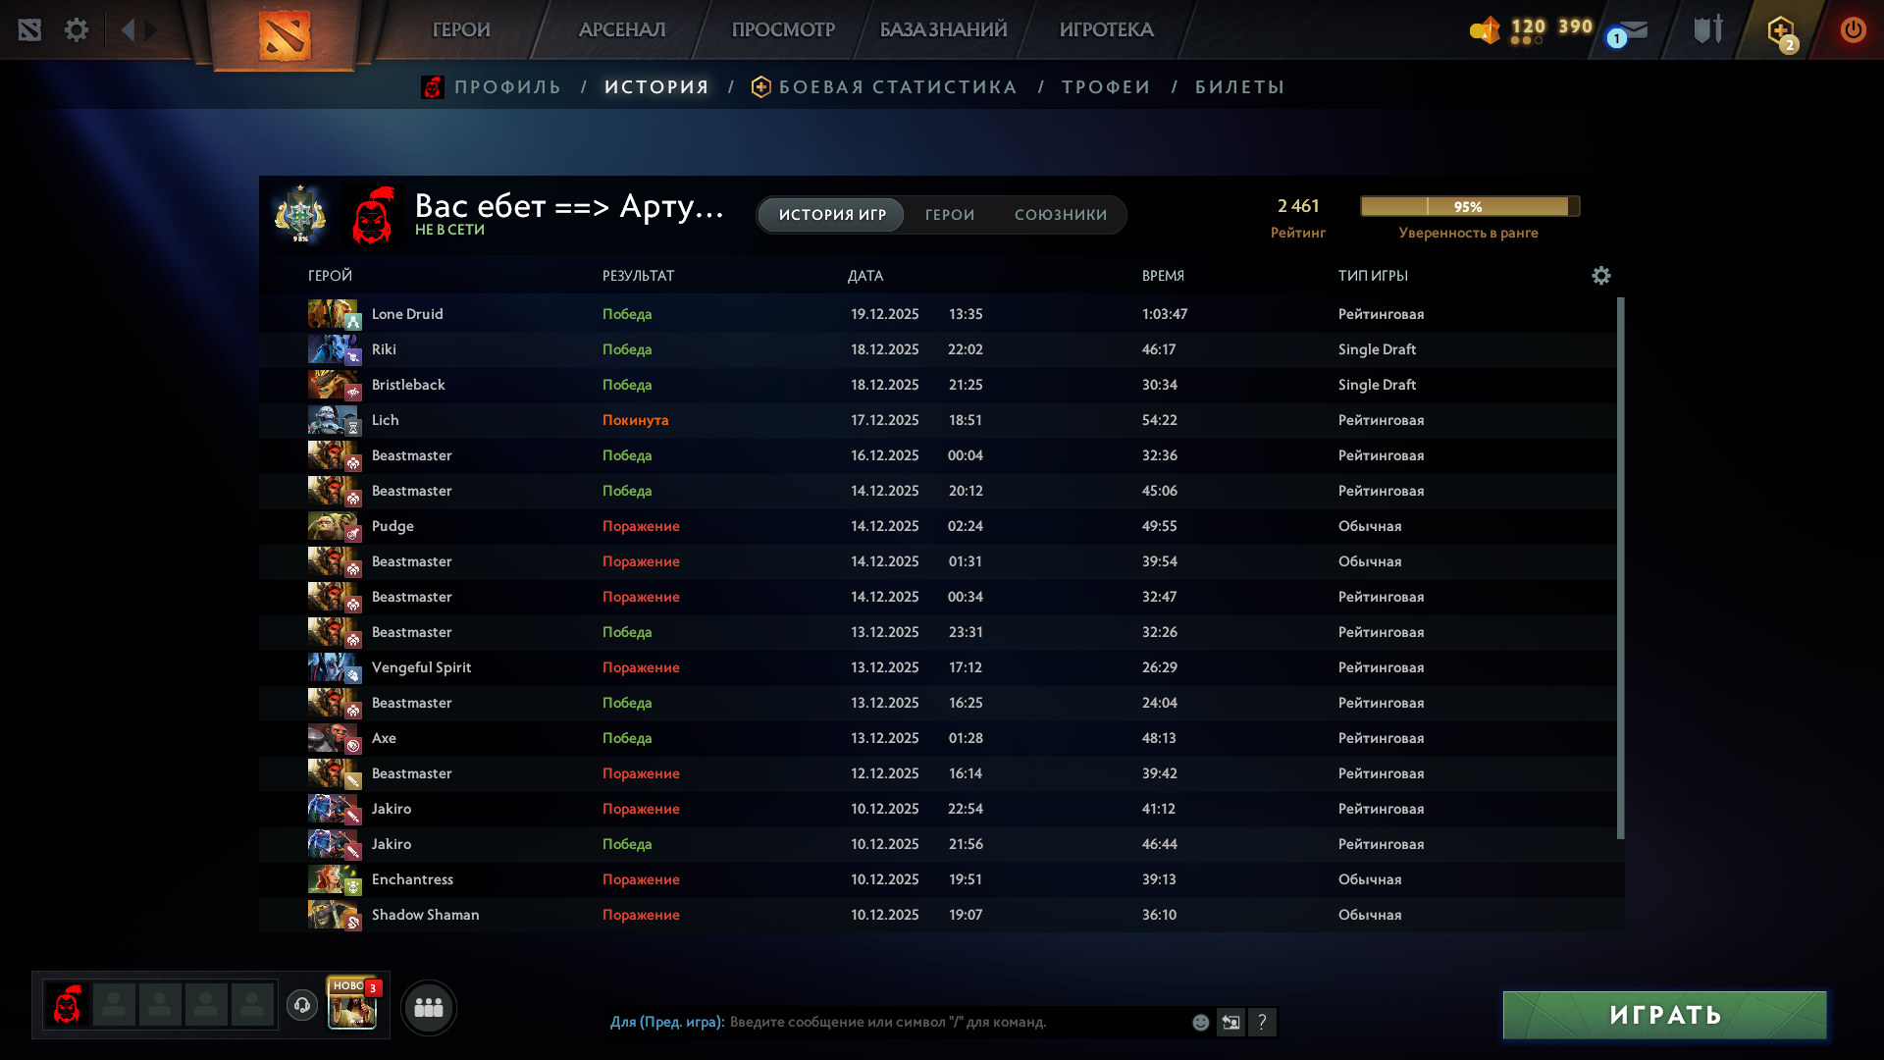The width and height of the screenshot is (1884, 1060).
Task: Click first empty party slot
Action: click(x=114, y=1005)
